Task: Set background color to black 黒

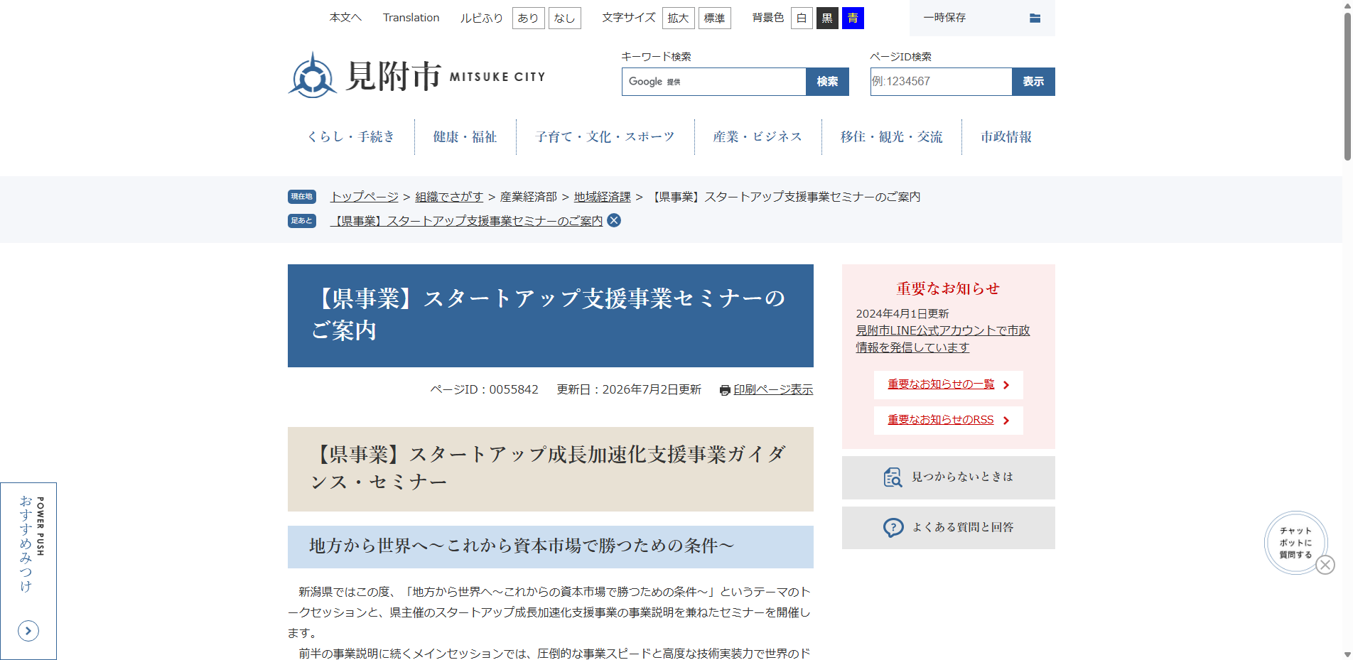Action: coord(827,18)
